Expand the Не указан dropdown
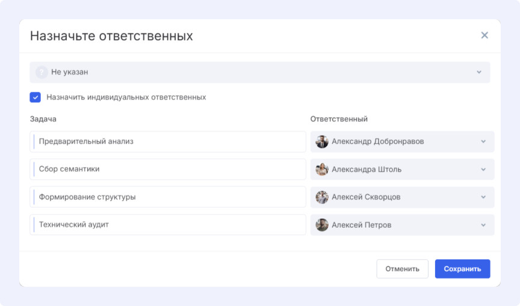520x306 pixels. 479,72
